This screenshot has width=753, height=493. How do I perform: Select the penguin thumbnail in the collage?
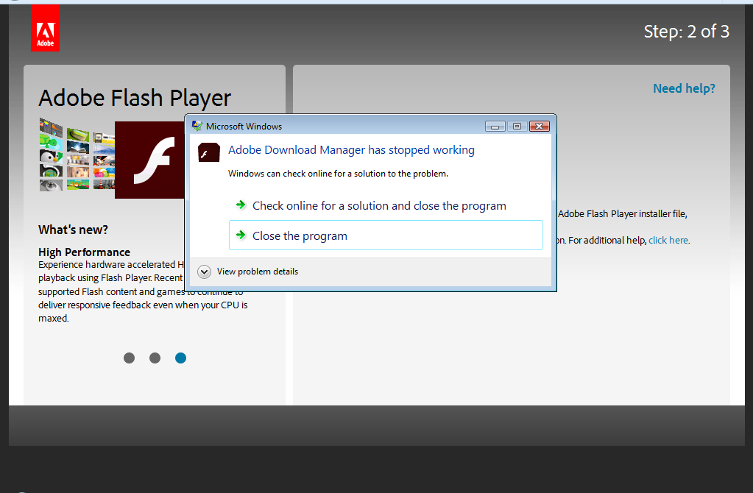pos(51,157)
